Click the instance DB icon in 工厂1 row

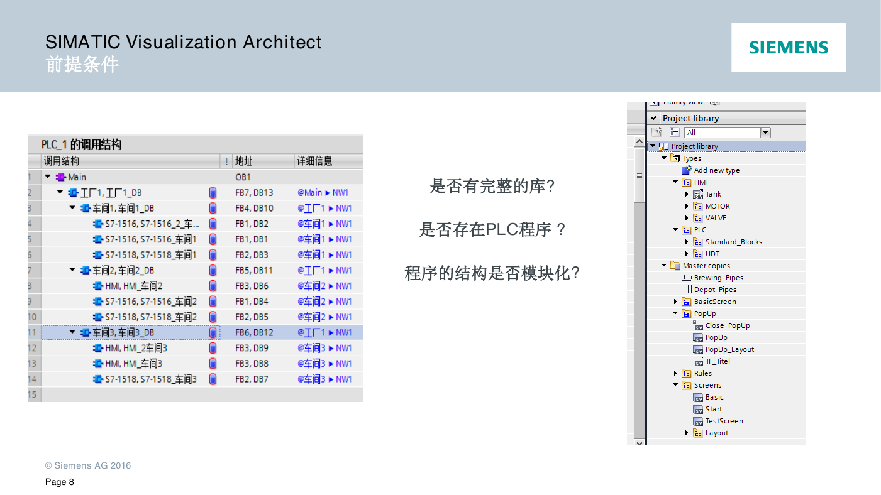pos(213,193)
